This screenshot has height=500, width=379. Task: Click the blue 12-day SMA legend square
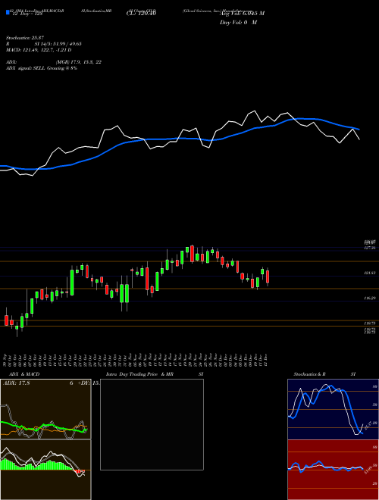8,12
